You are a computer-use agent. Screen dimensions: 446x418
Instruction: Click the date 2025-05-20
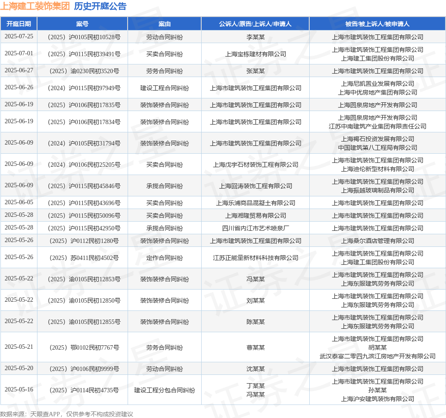19,368
